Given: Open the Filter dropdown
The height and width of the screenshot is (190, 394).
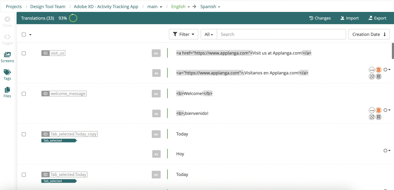Looking at the screenshot, I should [x=183, y=34].
